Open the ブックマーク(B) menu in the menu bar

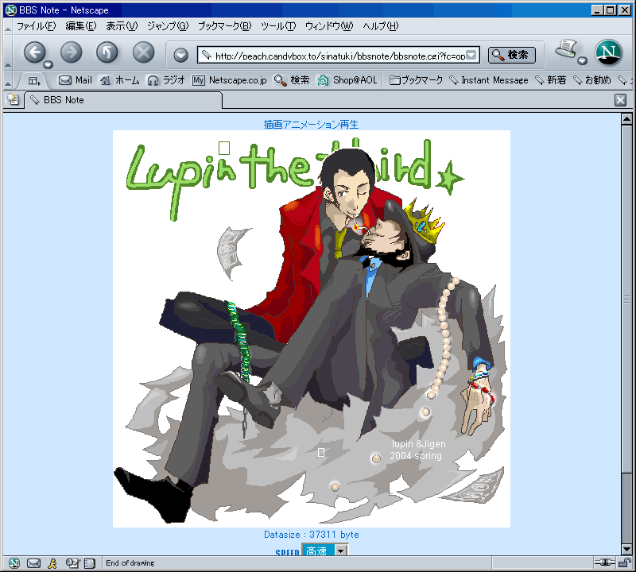pyautogui.click(x=225, y=26)
